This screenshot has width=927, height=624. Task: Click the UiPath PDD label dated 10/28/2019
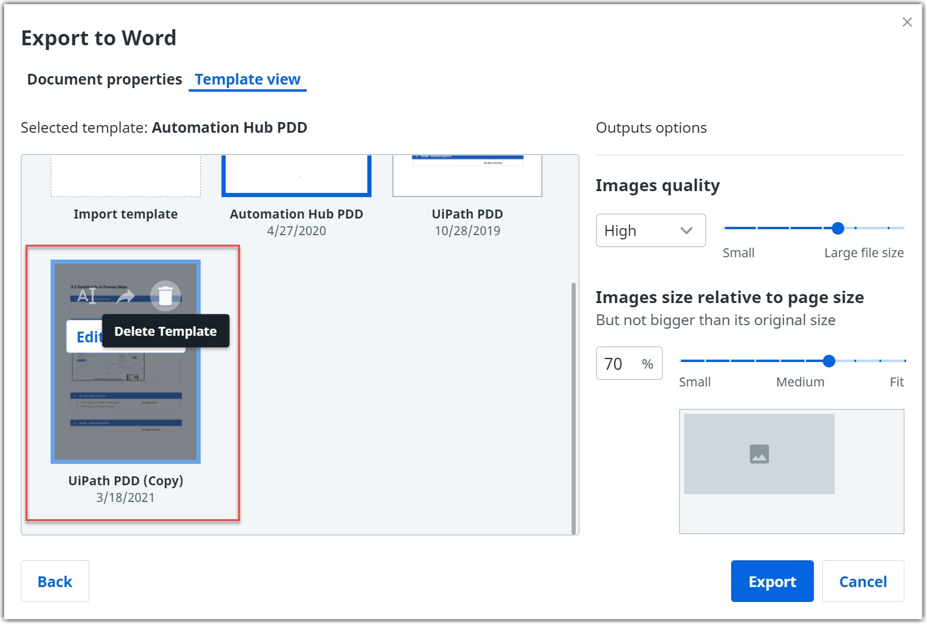[x=467, y=214]
